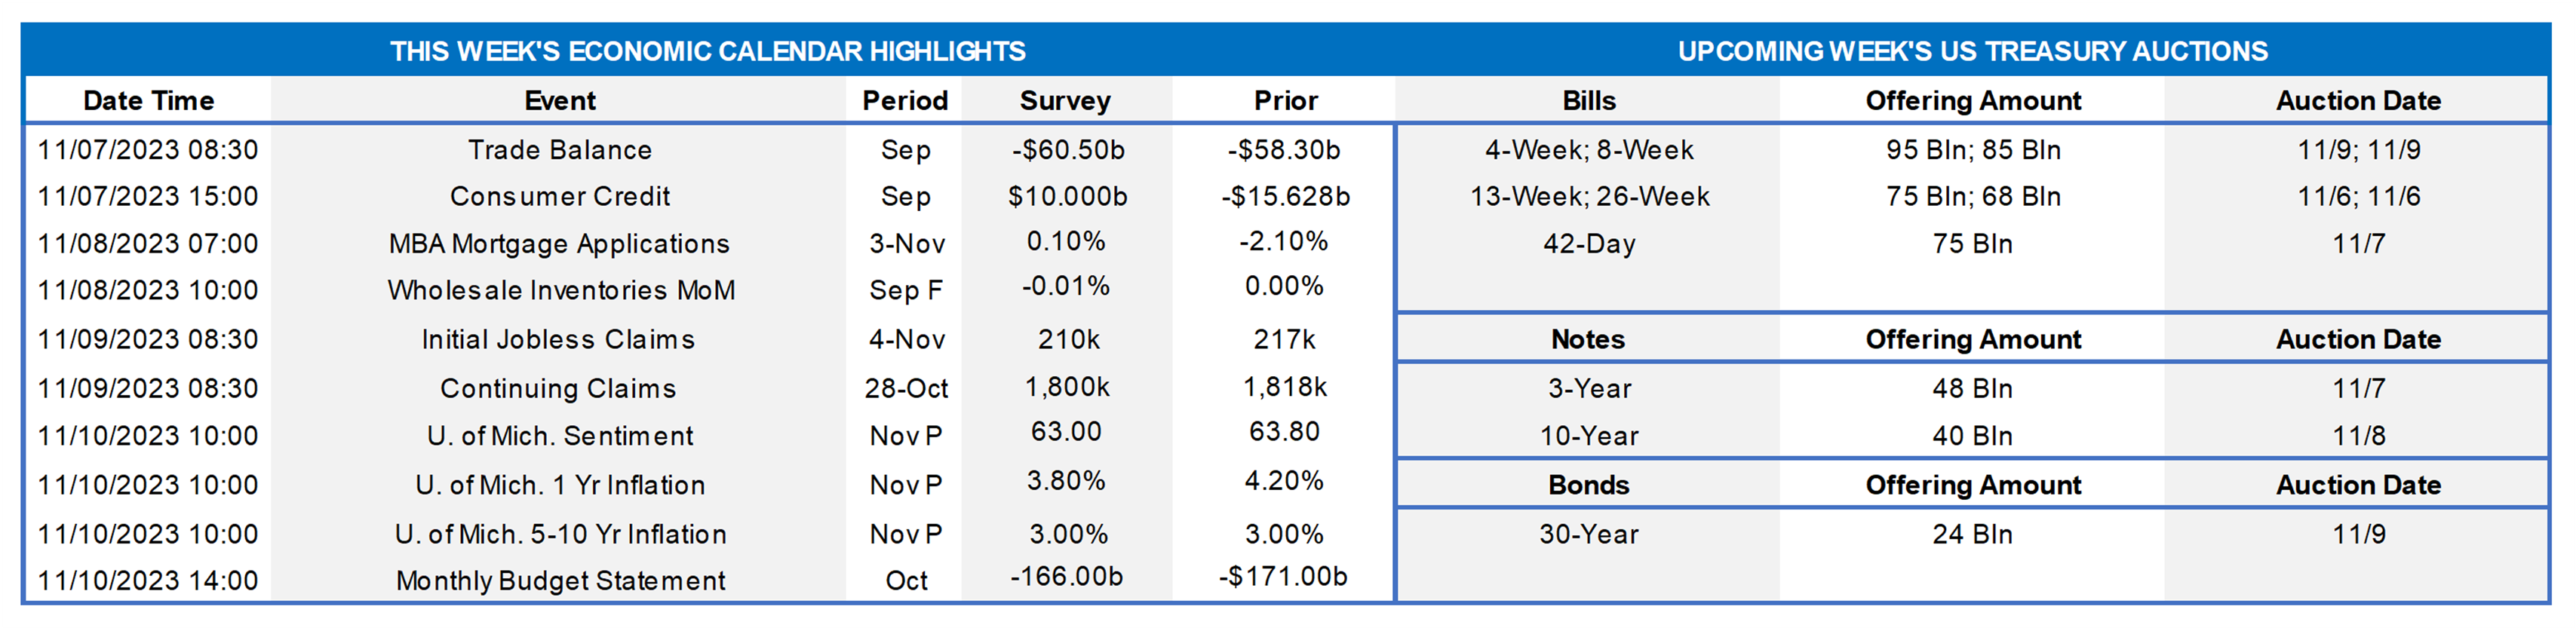Click the Consumer Credit event cell
Image resolution: width=2576 pixels, height=628 pixels.
[x=559, y=196]
